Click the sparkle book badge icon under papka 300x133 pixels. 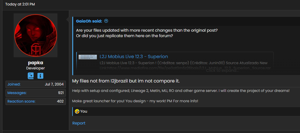(x=31, y=75)
